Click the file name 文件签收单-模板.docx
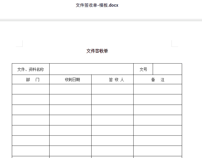 coord(97,5)
